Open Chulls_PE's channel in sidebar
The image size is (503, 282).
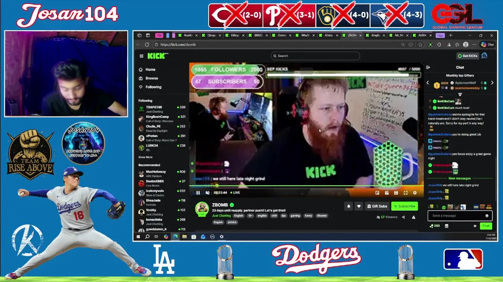coord(162,128)
